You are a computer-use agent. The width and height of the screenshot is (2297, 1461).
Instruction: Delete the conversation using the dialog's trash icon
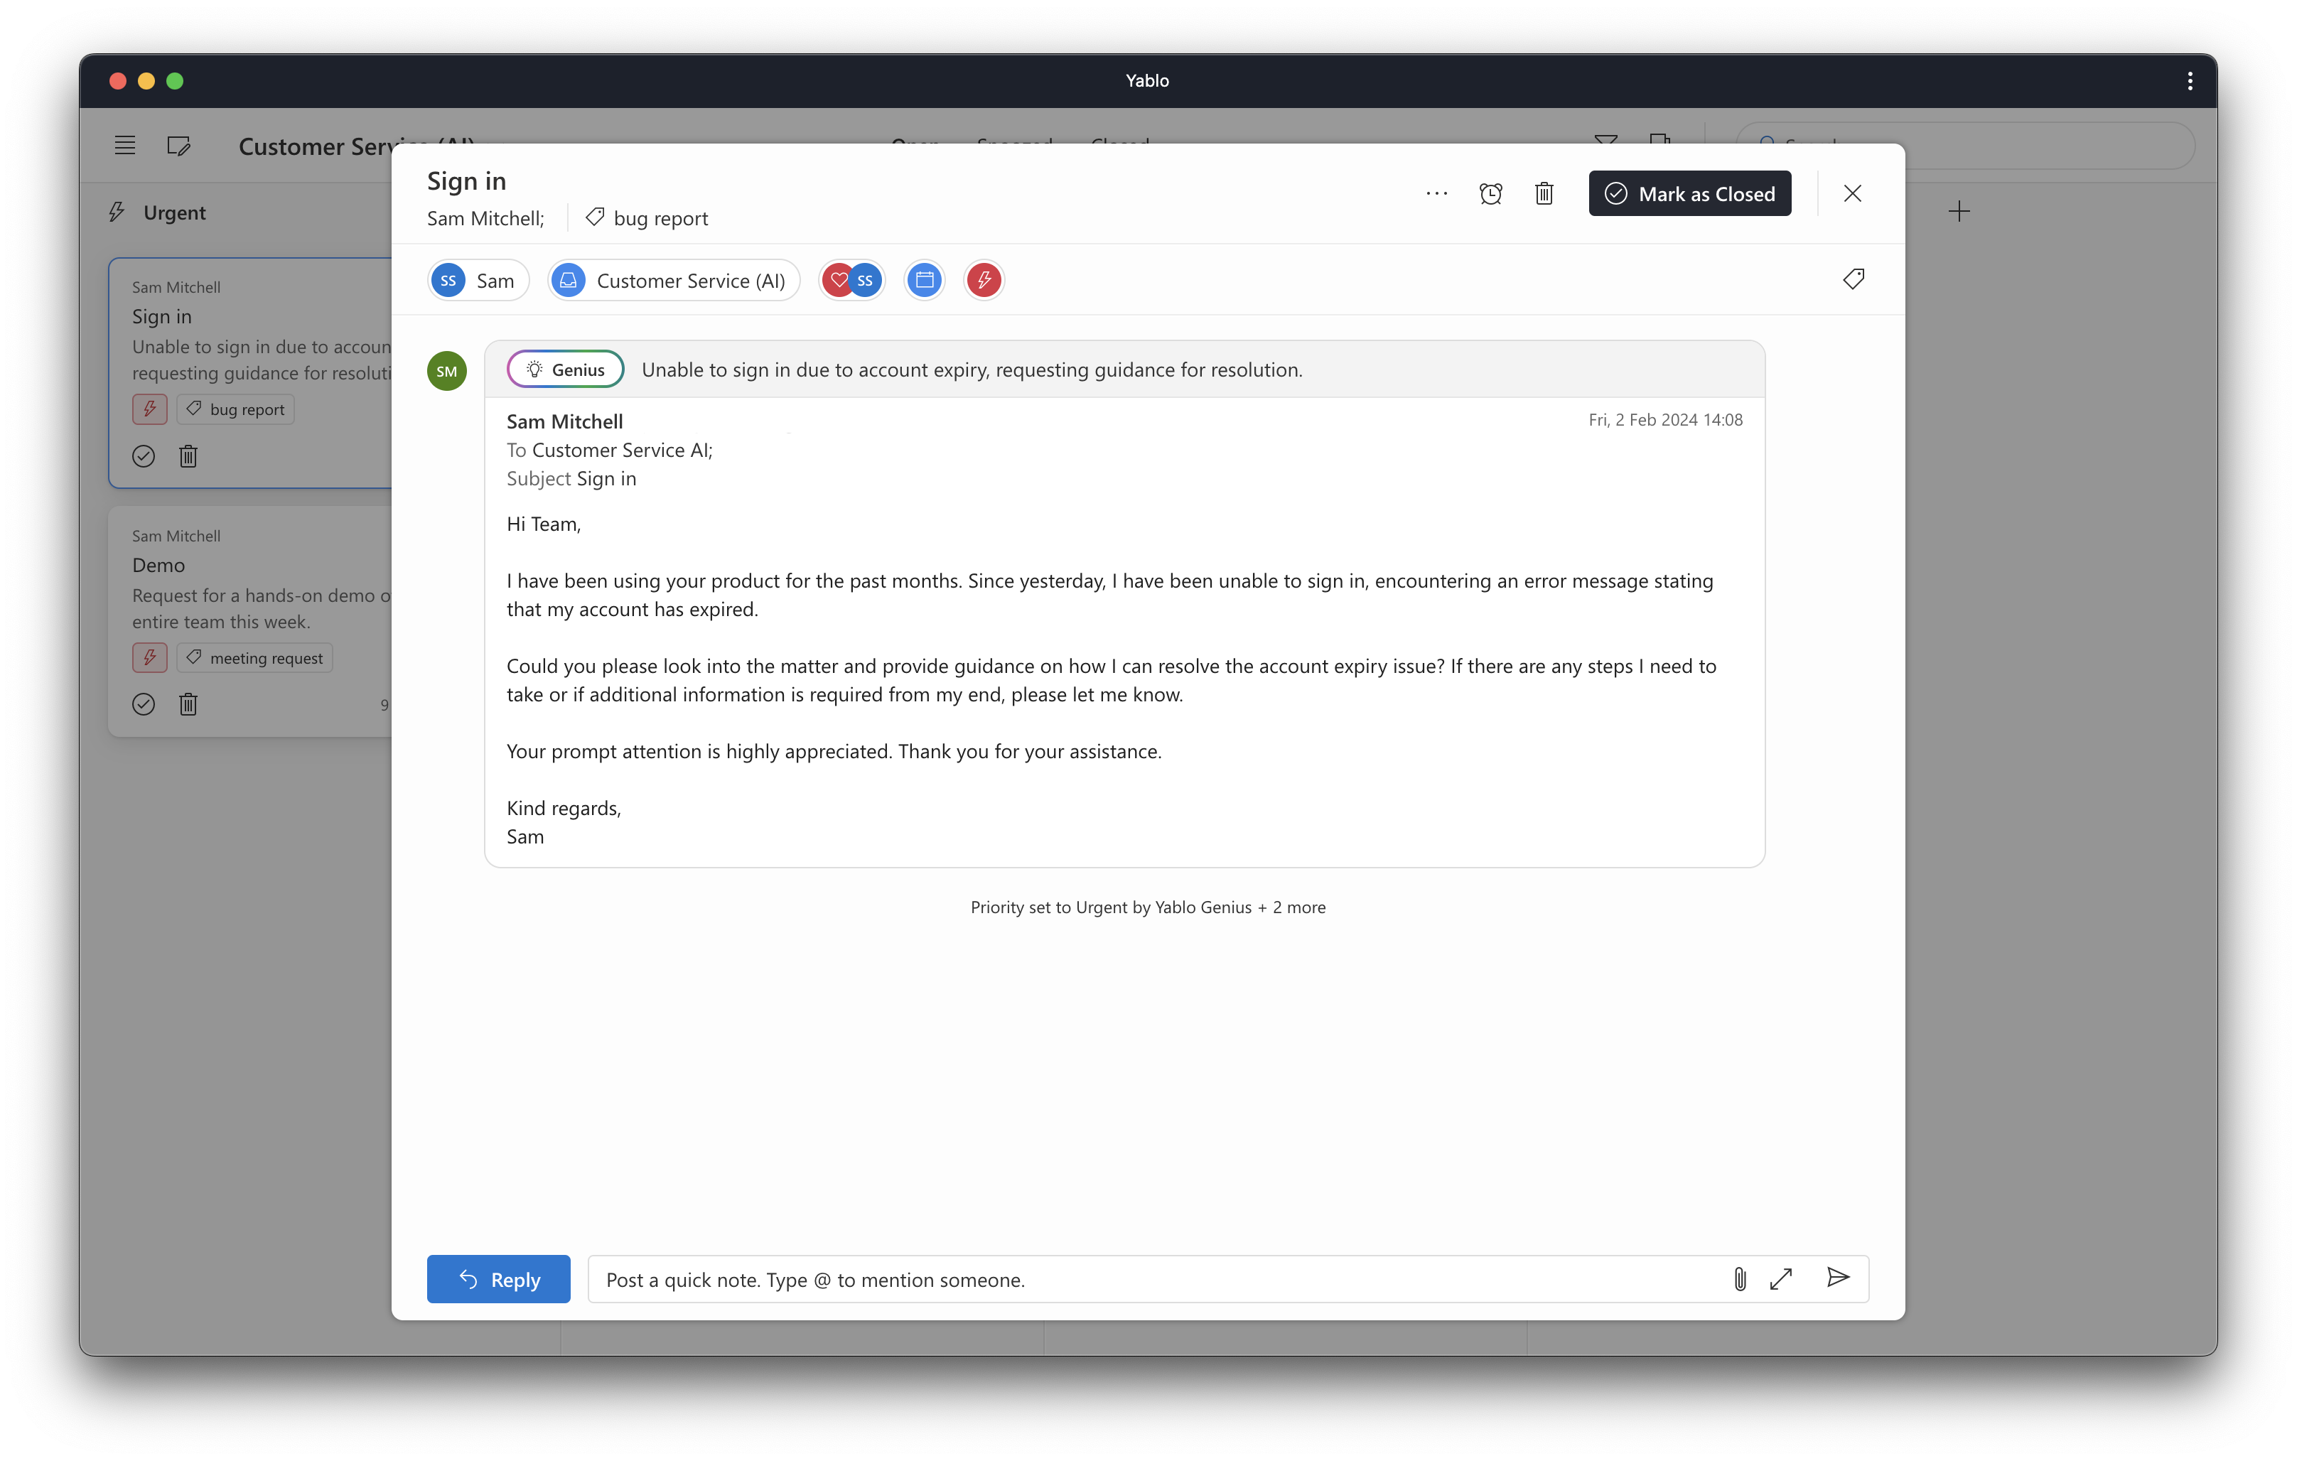[1544, 193]
